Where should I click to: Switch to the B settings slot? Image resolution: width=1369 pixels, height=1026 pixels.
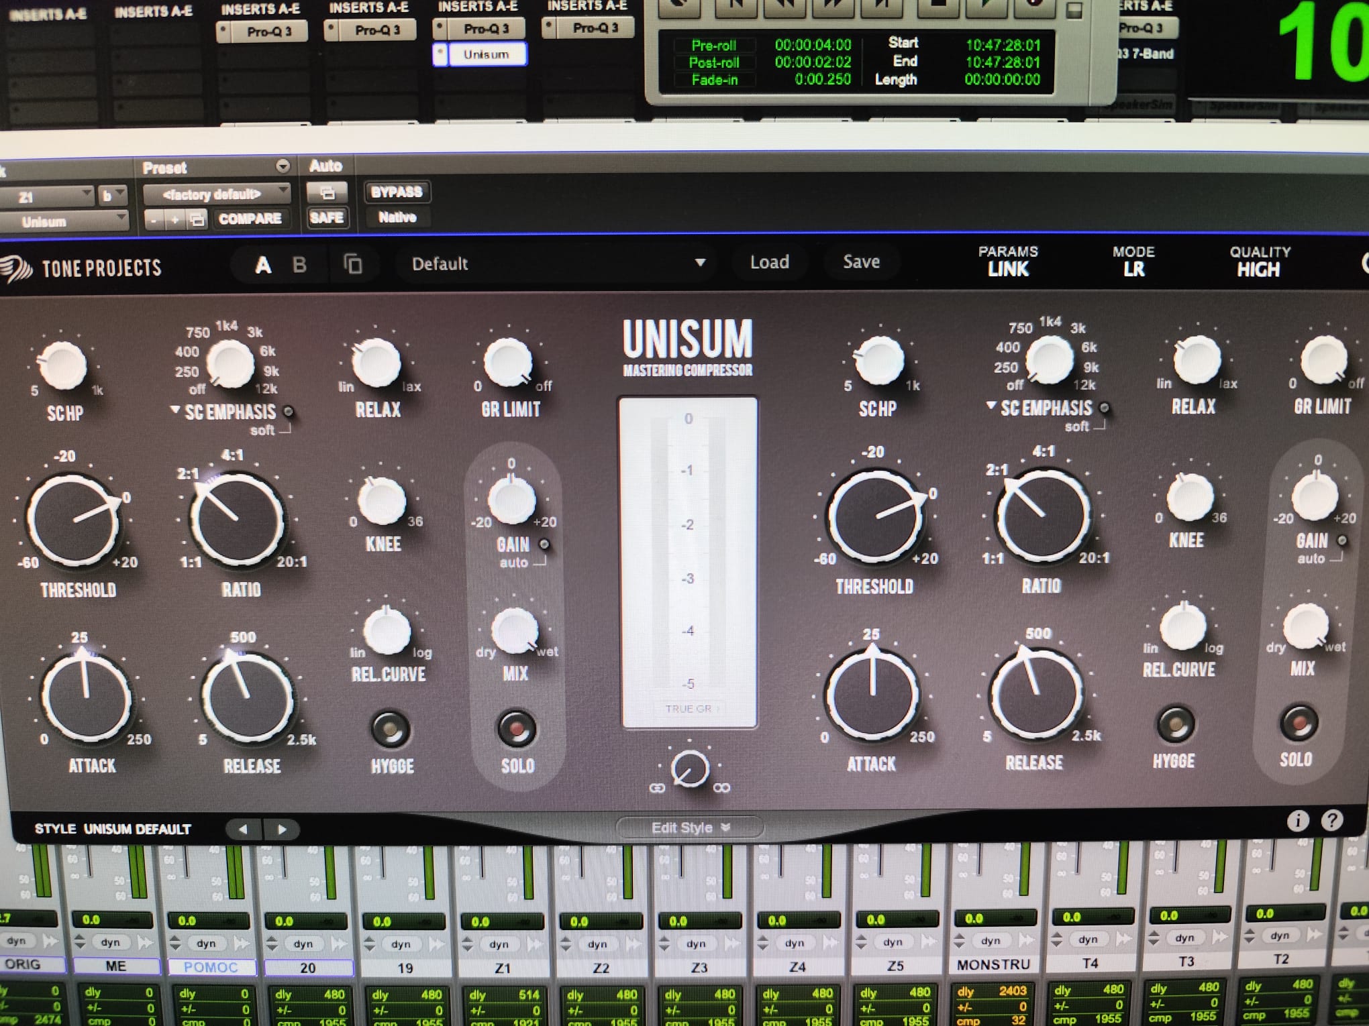299,265
